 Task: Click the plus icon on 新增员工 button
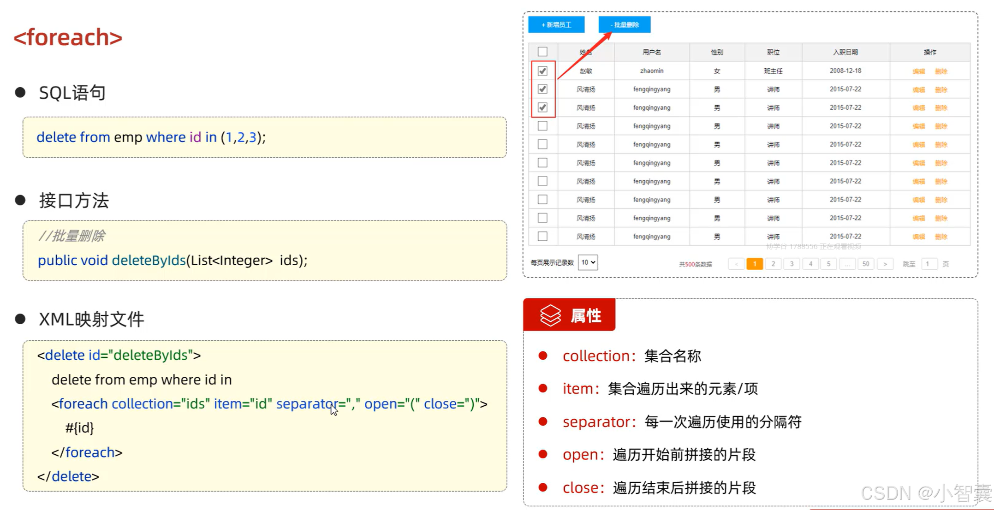tap(542, 24)
